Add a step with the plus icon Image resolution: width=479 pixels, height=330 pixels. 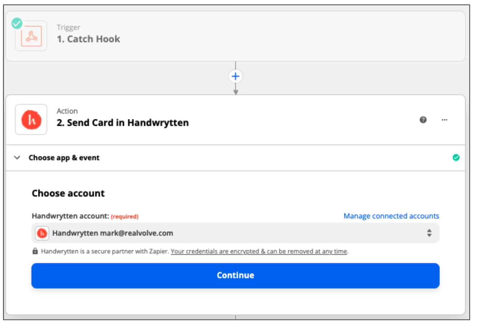coord(236,76)
